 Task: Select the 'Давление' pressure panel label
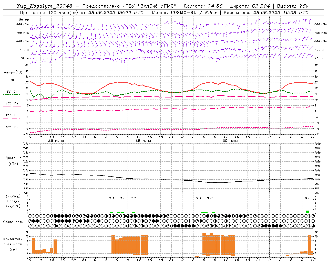[13, 158]
